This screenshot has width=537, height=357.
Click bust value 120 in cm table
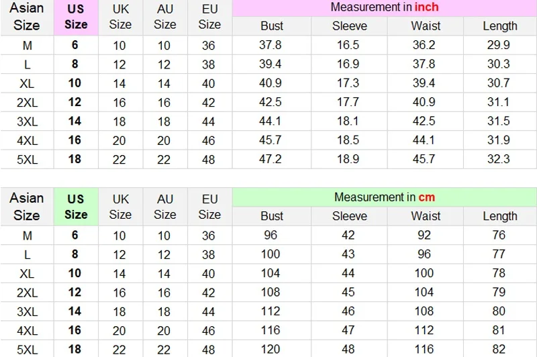(x=271, y=349)
